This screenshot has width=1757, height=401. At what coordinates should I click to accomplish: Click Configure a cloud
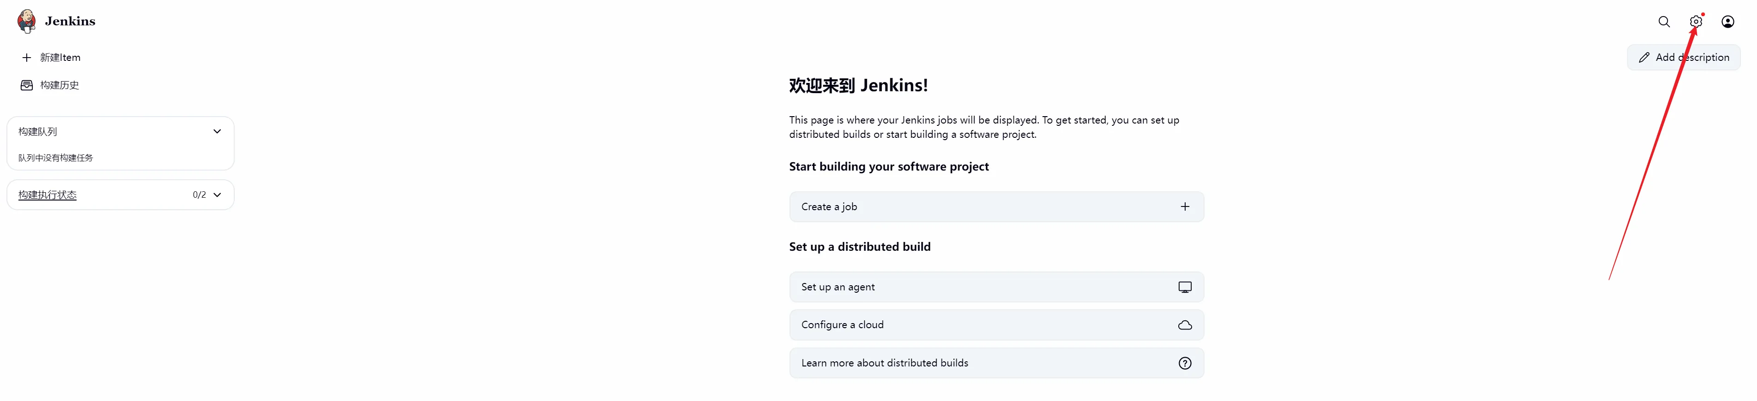(x=996, y=324)
